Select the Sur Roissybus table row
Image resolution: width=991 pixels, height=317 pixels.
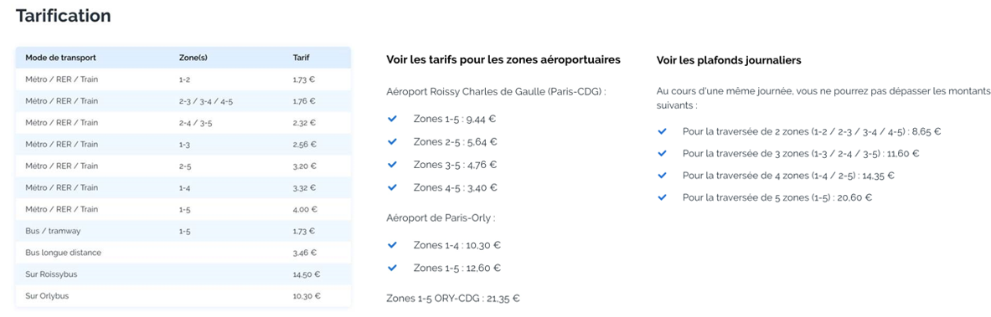pos(183,274)
